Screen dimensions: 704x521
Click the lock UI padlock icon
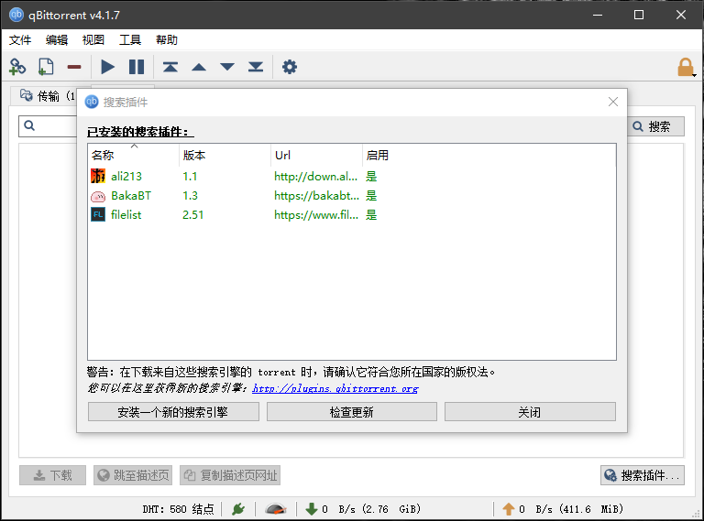click(686, 67)
